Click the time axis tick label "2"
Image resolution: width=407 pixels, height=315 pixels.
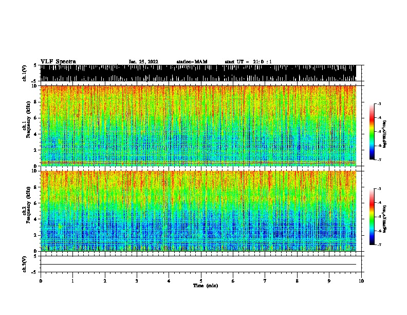pos(105,281)
